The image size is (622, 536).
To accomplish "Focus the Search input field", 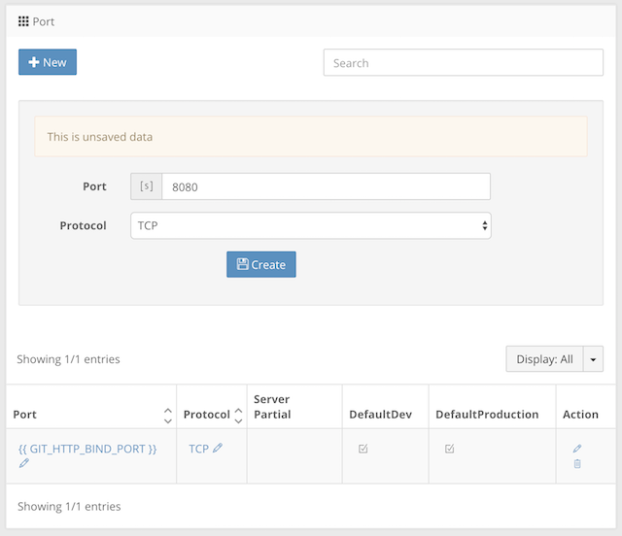I will coord(464,63).
